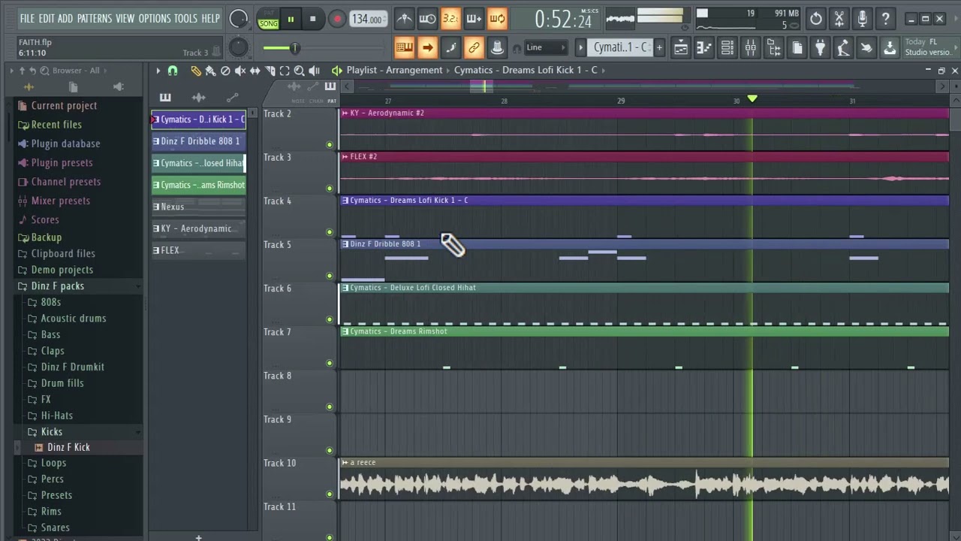Screen dimensions: 961x541
Task: Open the Line snap dropdown
Action: coord(545,48)
